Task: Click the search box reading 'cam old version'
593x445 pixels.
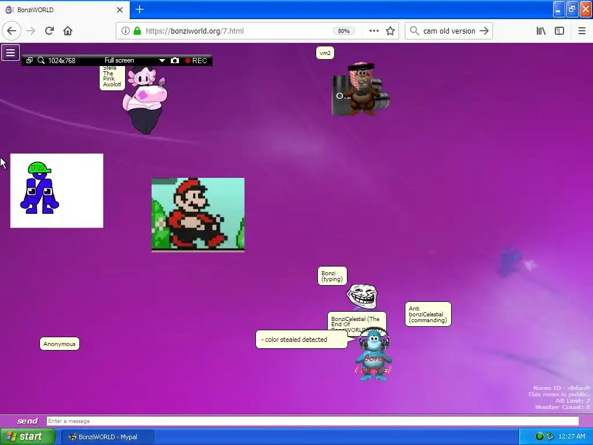Action: pyautogui.click(x=449, y=31)
